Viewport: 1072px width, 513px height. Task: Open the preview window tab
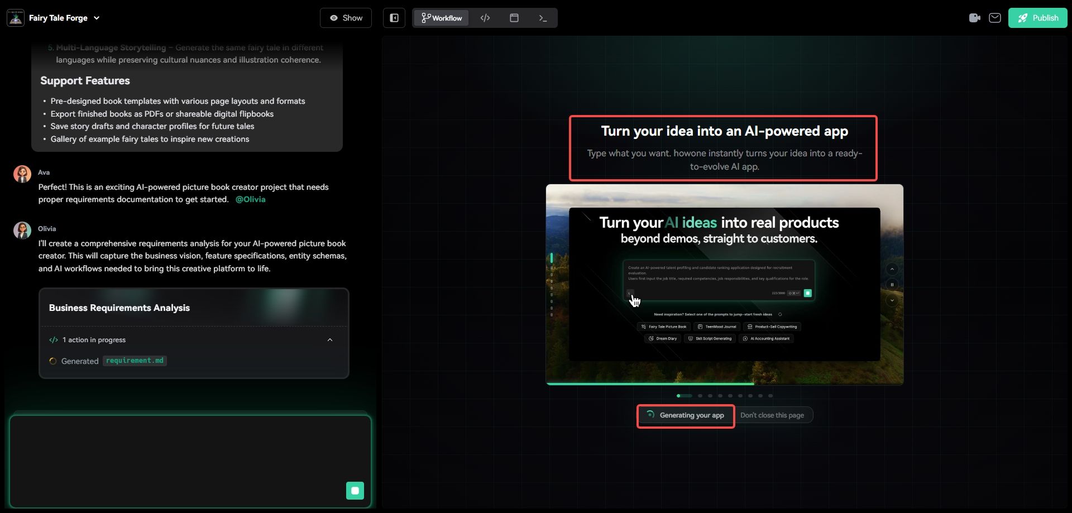[x=514, y=18]
